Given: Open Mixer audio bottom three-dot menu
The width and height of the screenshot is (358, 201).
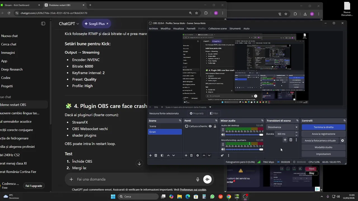Looking at the screenshot, I should point(229,155).
